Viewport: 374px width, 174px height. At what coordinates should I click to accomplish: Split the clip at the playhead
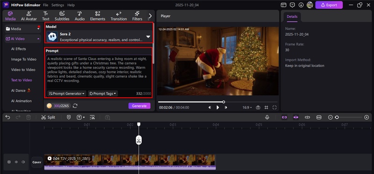coord(48,117)
